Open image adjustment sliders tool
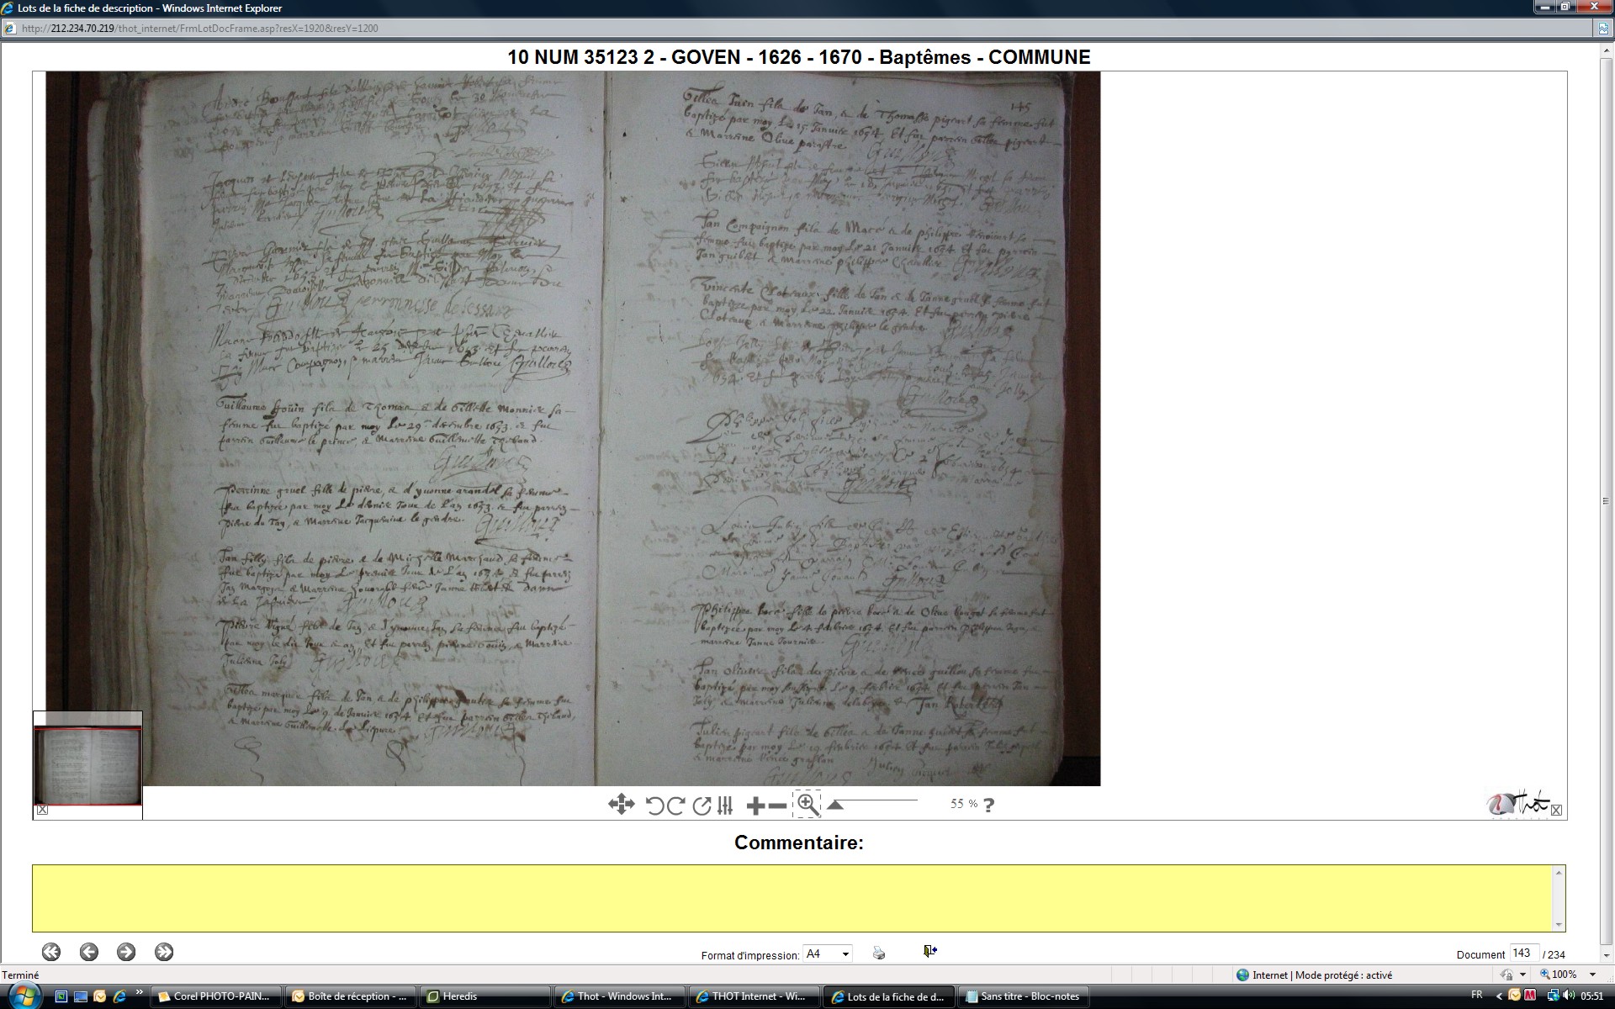This screenshot has height=1009, width=1615. click(725, 806)
